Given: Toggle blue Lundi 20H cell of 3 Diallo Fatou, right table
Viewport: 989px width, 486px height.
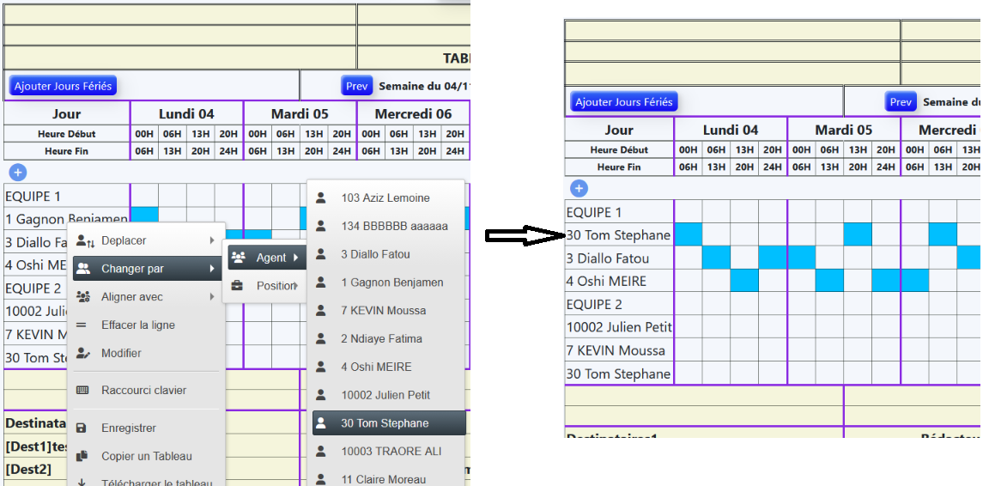Looking at the screenshot, I should [773, 257].
